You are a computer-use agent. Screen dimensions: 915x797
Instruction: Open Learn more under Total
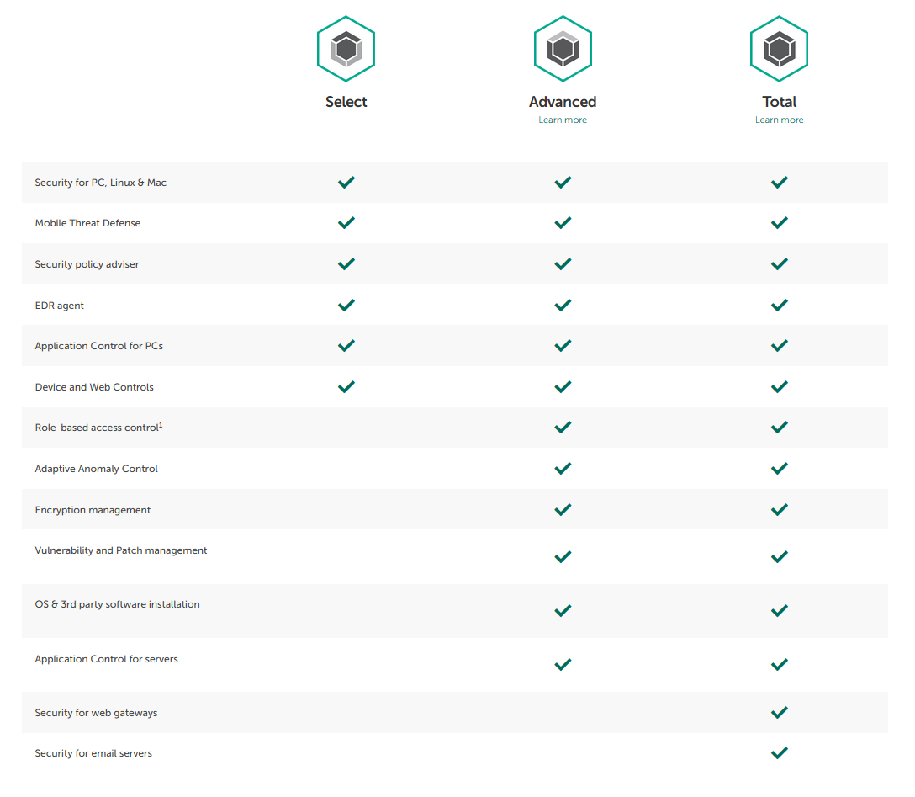[x=779, y=120]
